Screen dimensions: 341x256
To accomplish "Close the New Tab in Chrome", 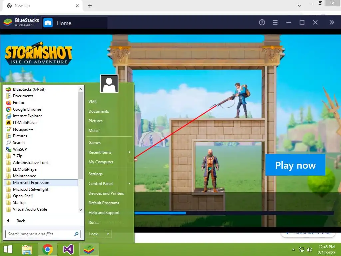I will click(x=77, y=6).
